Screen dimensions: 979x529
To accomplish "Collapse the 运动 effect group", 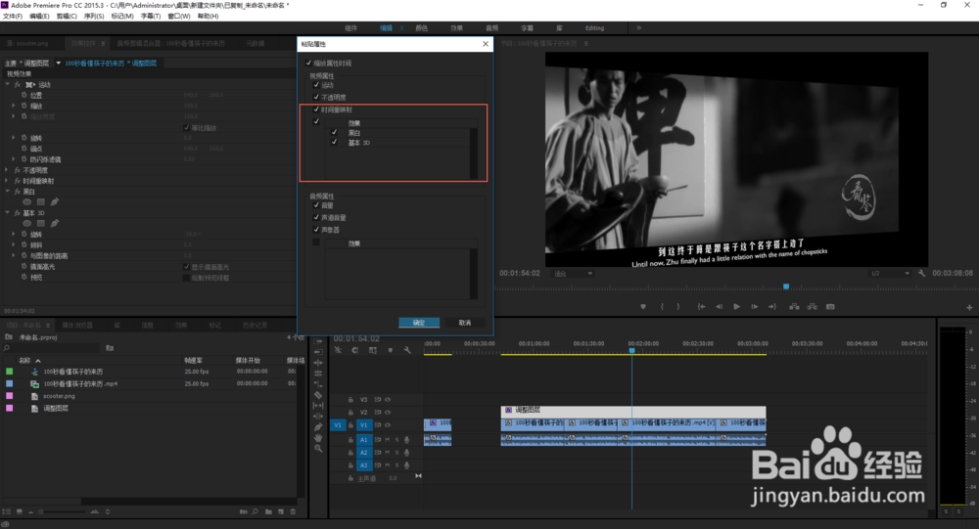I will pyautogui.click(x=8, y=84).
